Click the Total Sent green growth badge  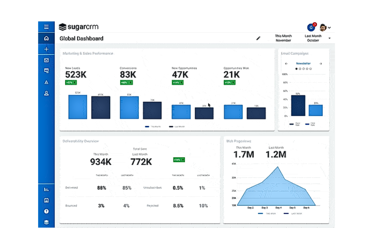(179, 160)
